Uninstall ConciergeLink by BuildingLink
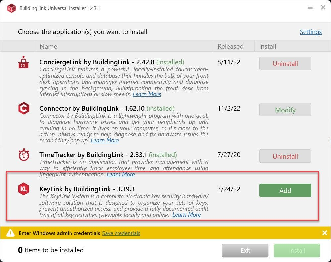Screen dimensions: 331x262 pos(285,63)
